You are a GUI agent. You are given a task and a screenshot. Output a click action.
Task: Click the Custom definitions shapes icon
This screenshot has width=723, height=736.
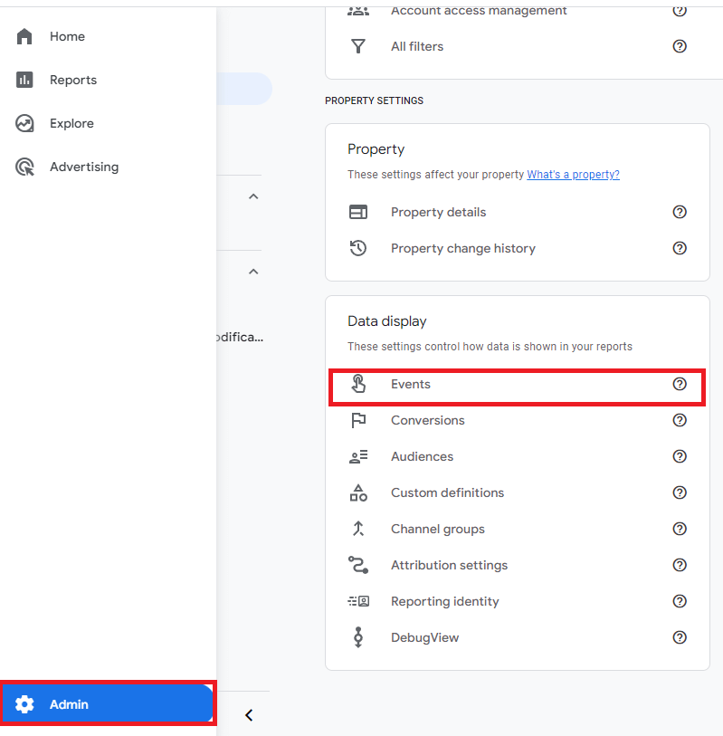click(x=358, y=492)
